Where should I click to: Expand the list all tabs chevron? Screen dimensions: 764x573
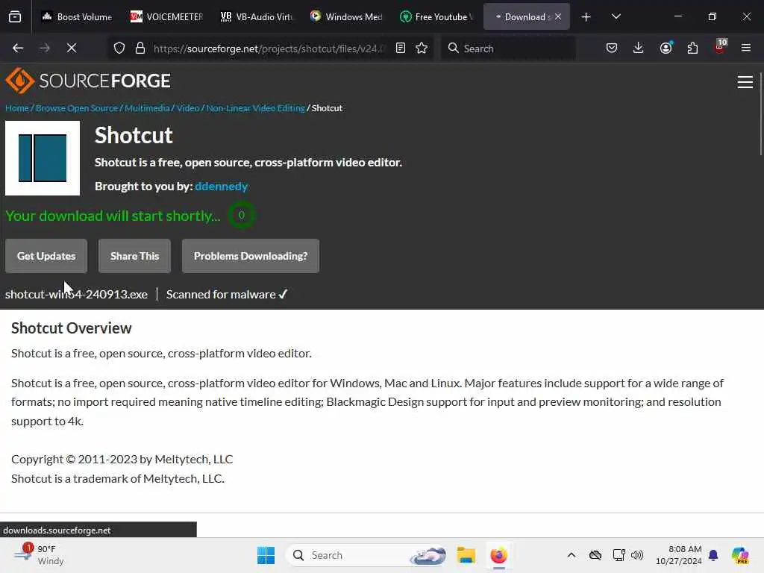[x=616, y=16]
